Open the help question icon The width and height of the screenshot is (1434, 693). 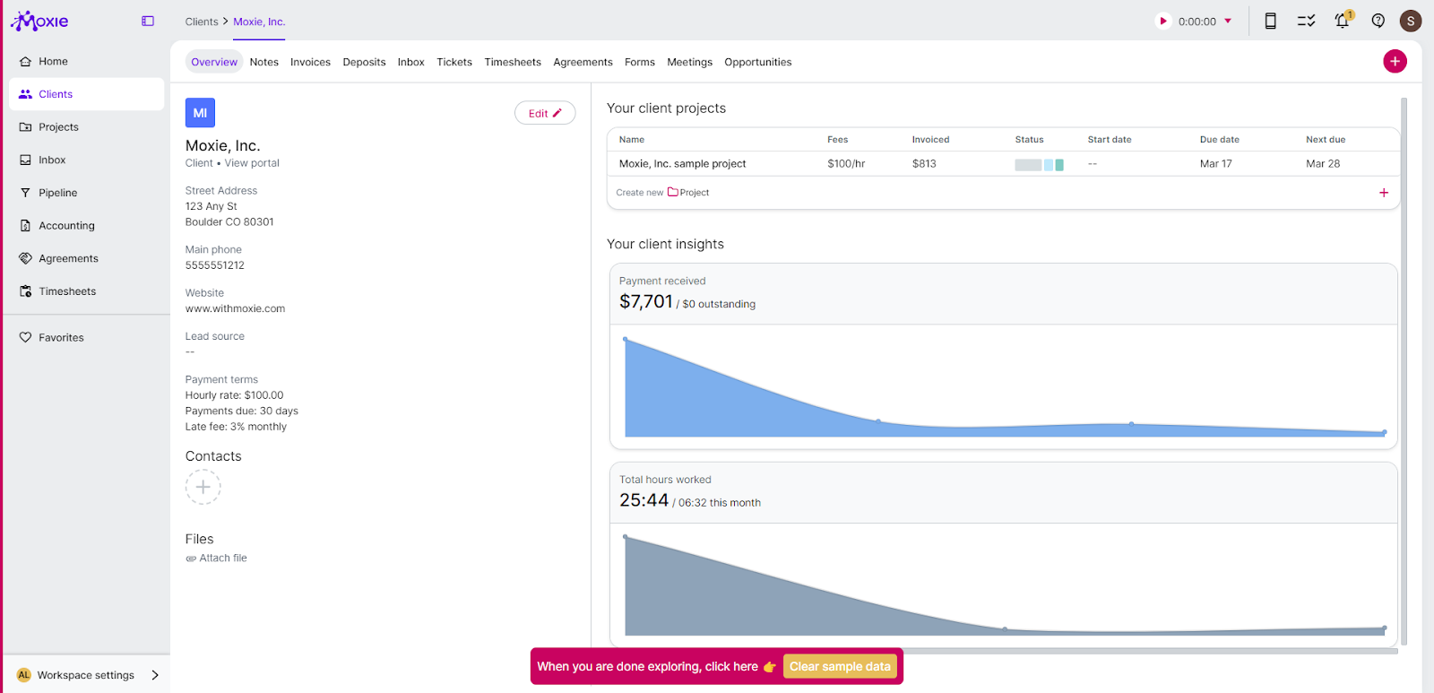click(x=1378, y=21)
